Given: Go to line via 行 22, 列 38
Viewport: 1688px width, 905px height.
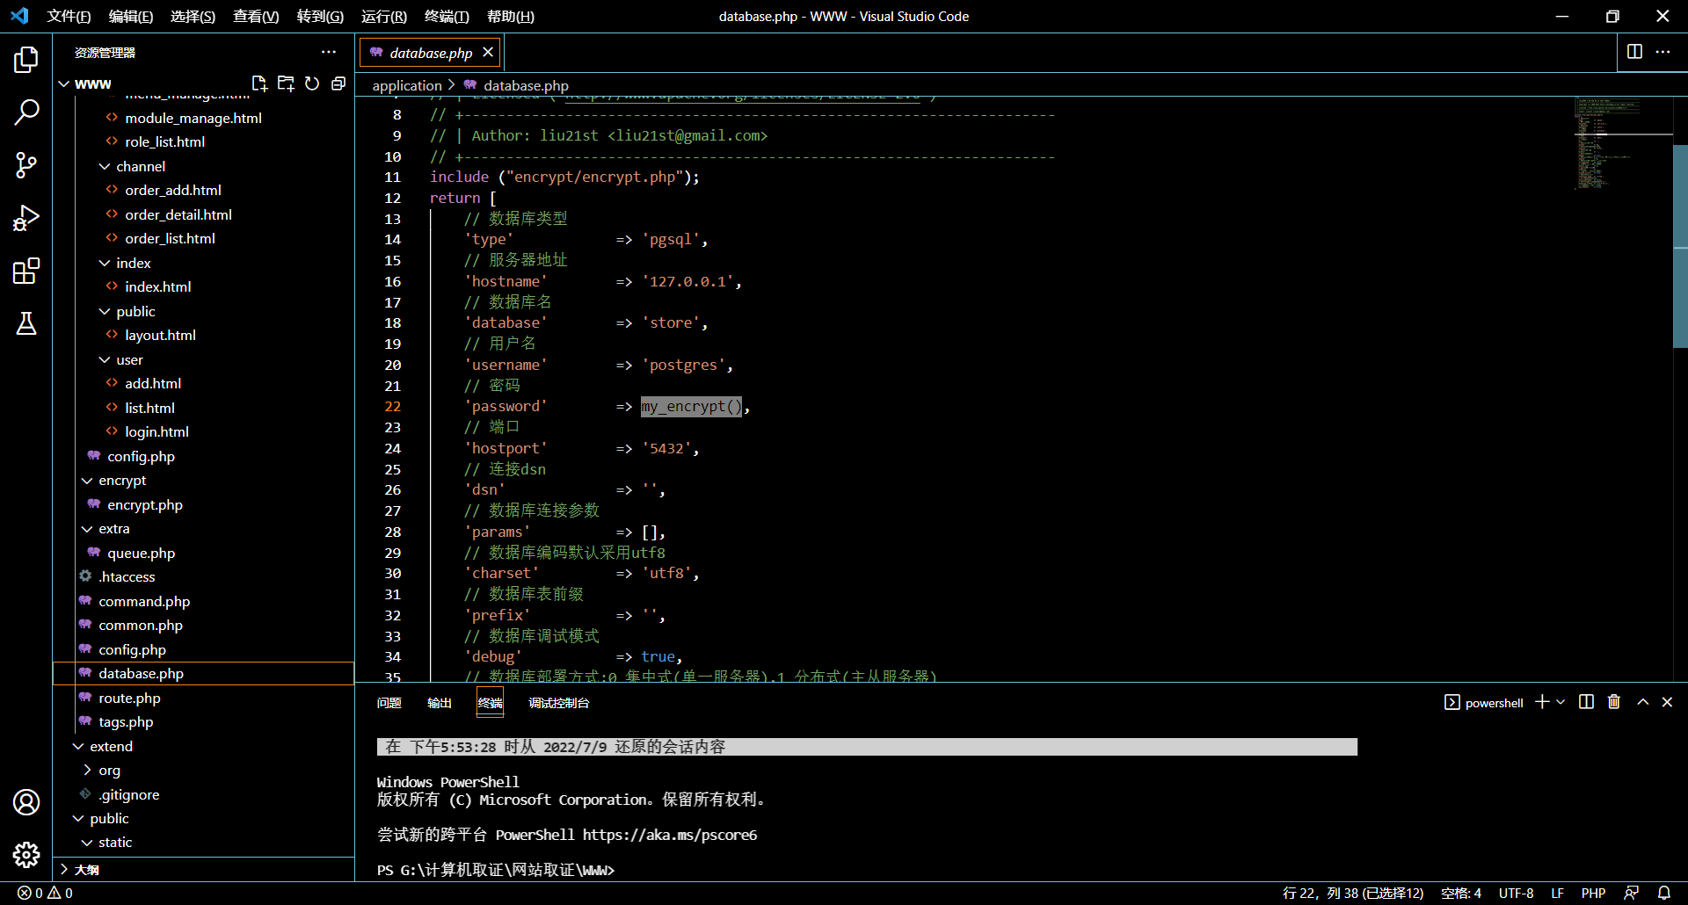Looking at the screenshot, I should pyautogui.click(x=1353, y=893).
